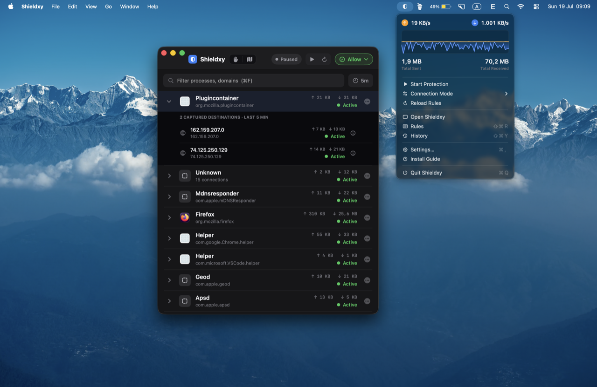Open Settings… from tray menu
Viewport: 597px width, 387px height.
click(455, 149)
